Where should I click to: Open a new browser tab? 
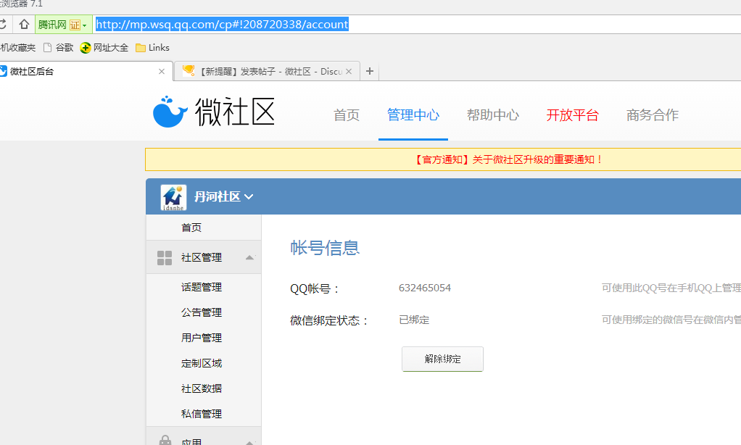pyautogui.click(x=370, y=71)
